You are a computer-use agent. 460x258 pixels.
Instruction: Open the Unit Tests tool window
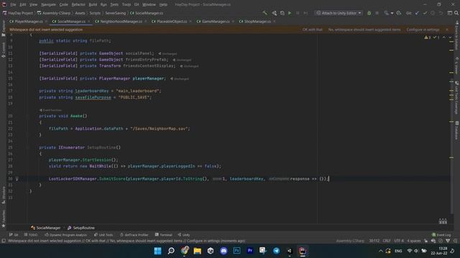pyautogui.click(x=103, y=234)
